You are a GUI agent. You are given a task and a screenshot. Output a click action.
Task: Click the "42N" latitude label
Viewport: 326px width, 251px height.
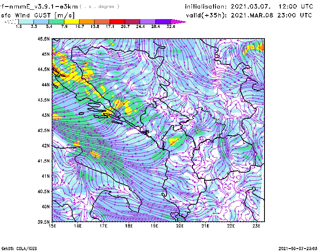pos(46,145)
